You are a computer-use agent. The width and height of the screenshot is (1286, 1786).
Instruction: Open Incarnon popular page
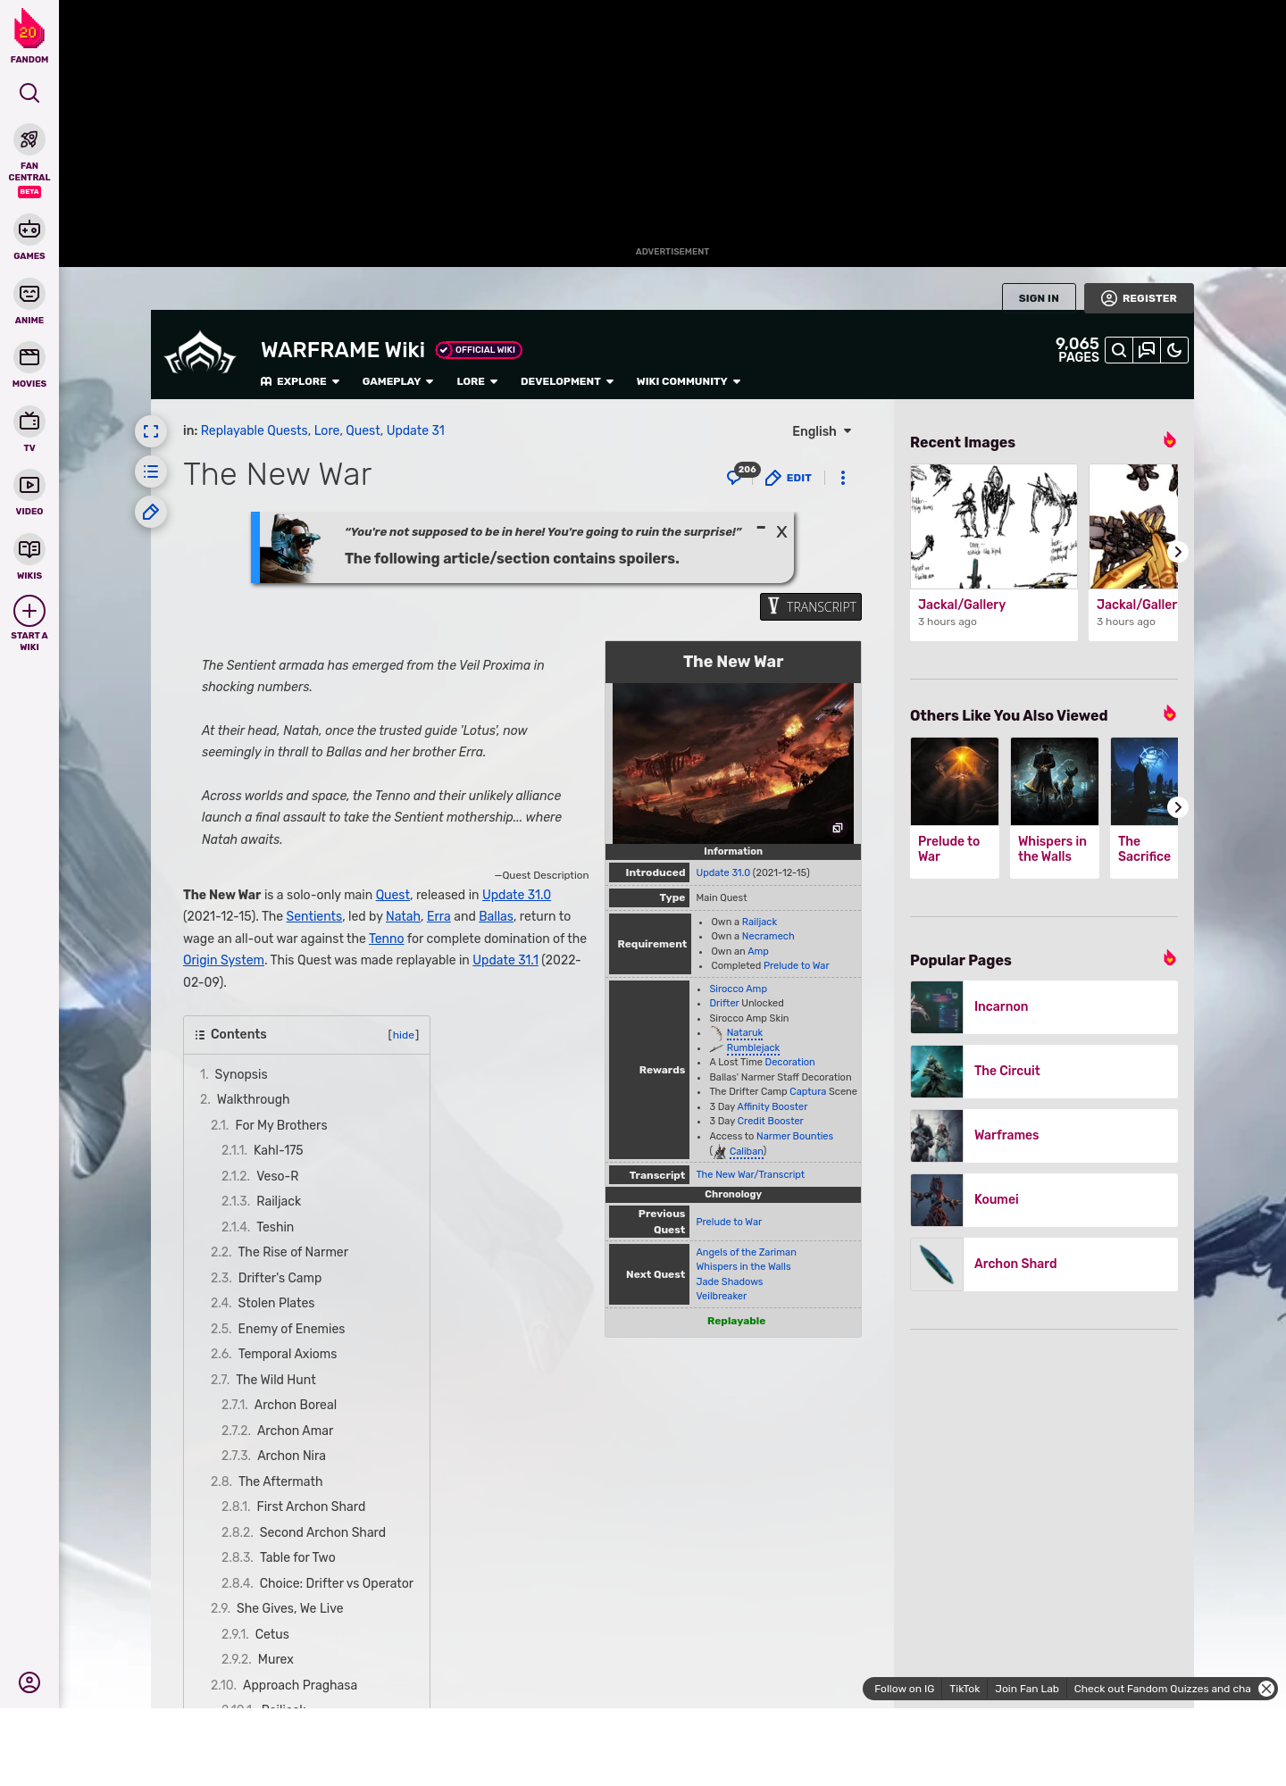pyautogui.click(x=1044, y=1006)
